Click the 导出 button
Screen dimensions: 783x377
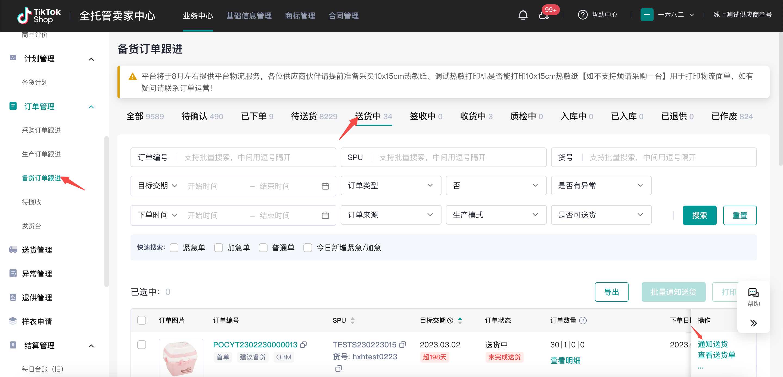click(x=611, y=292)
